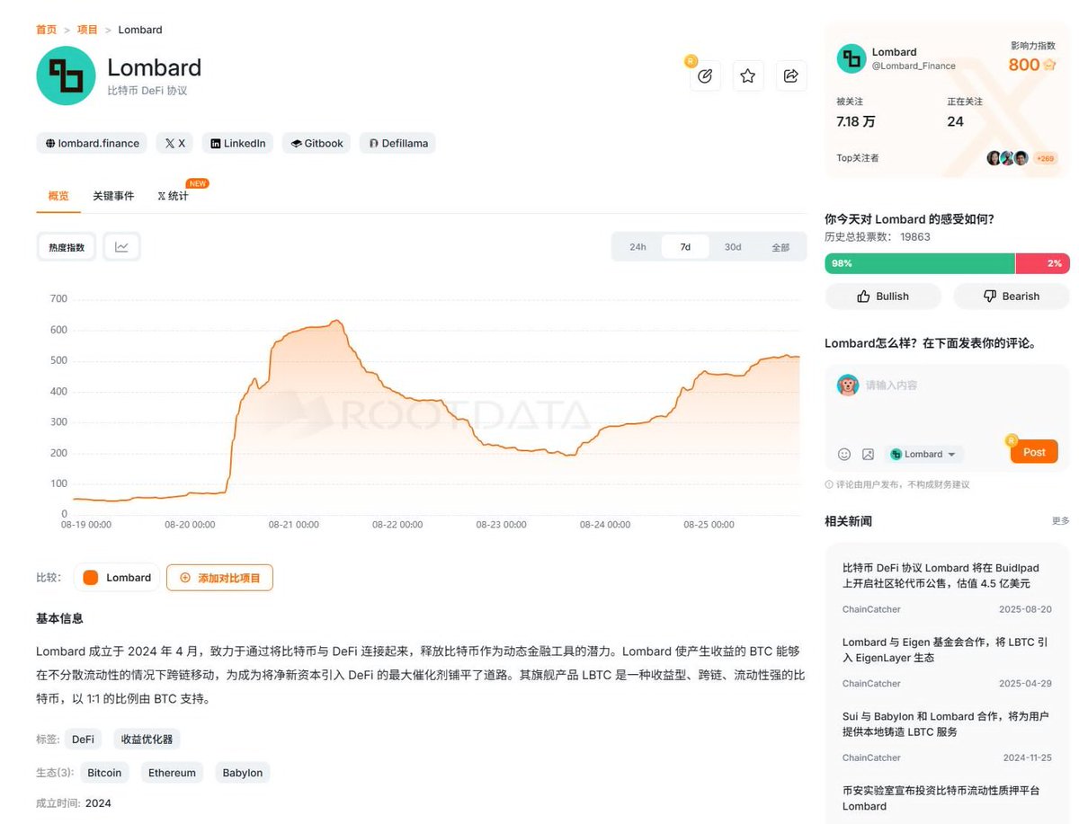
Task: Click the 收益优化器 tag
Action: [147, 740]
